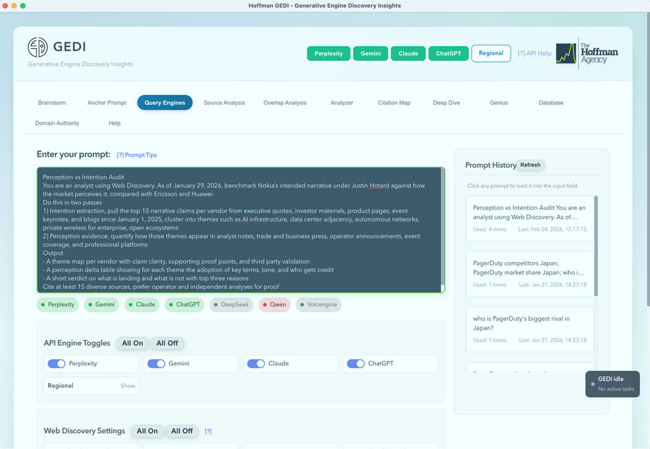Click the Prompt History heading
Screen dimensions: 650x449
tap(490, 165)
